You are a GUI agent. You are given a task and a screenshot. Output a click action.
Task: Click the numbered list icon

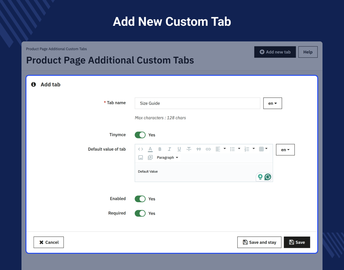247,149
